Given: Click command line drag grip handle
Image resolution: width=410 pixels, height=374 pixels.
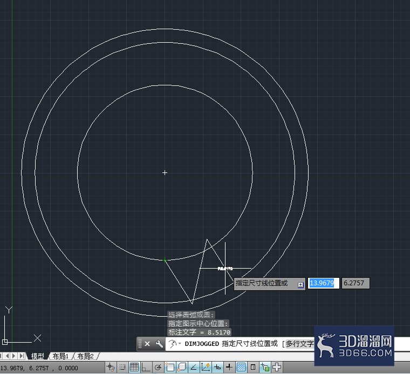Looking at the screenshot, I should [x=140, y=344].
